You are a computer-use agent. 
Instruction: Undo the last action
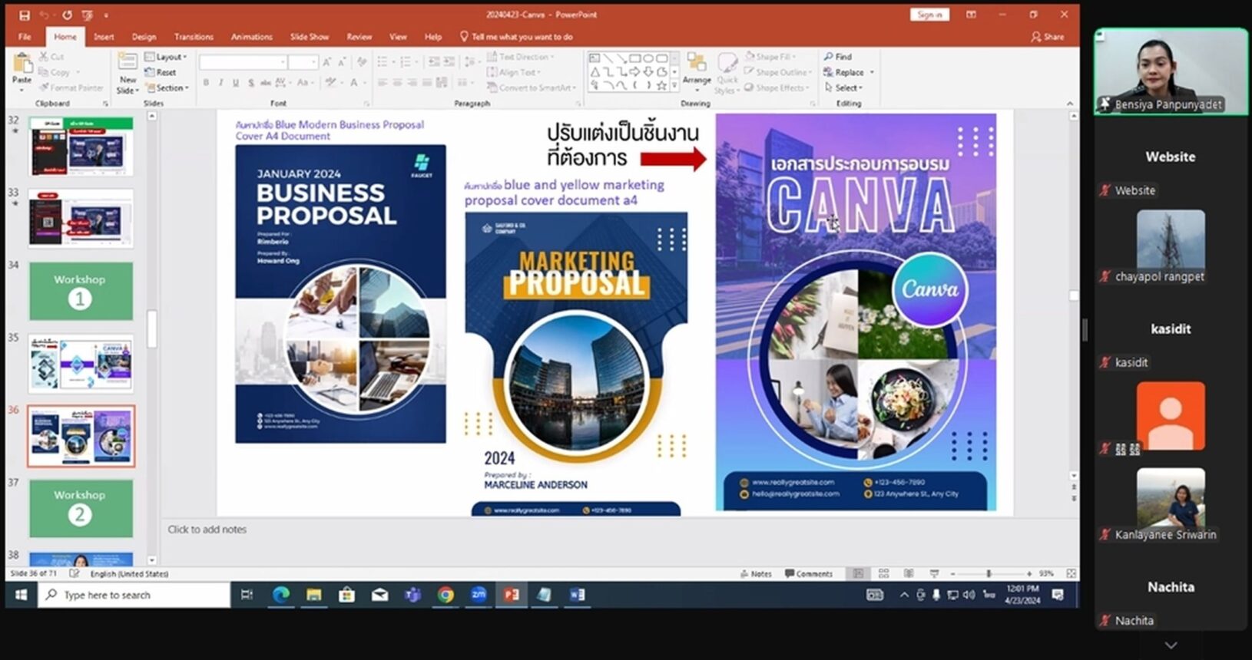tap(44, 15)
